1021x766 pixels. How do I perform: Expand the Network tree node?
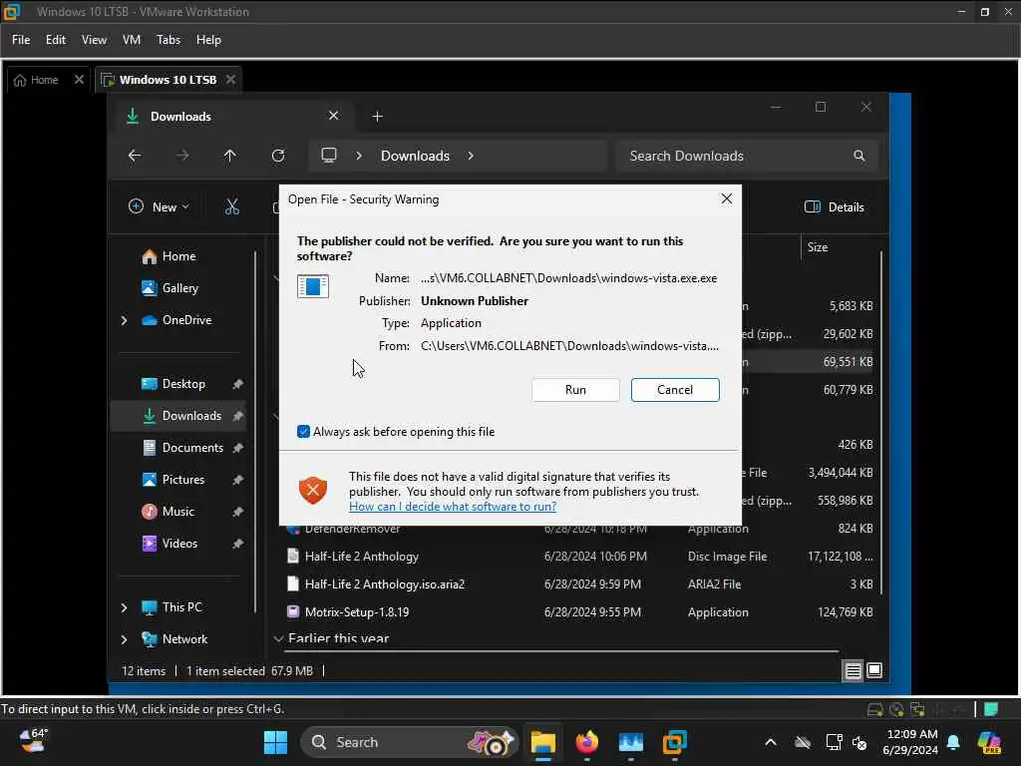(x=124, y=639)
